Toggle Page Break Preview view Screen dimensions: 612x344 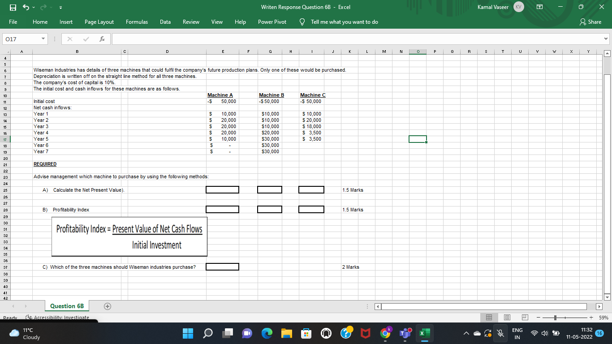(524, 317)
